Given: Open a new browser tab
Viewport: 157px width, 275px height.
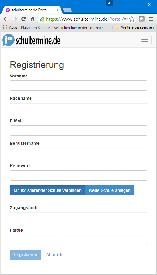Looking at the screenshot, I should [67, 10].
